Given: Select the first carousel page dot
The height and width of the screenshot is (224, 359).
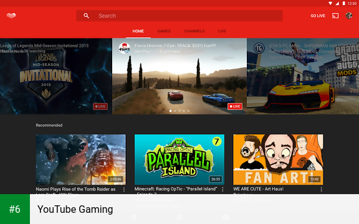Looking at the screenshot, I should (170, 111).
